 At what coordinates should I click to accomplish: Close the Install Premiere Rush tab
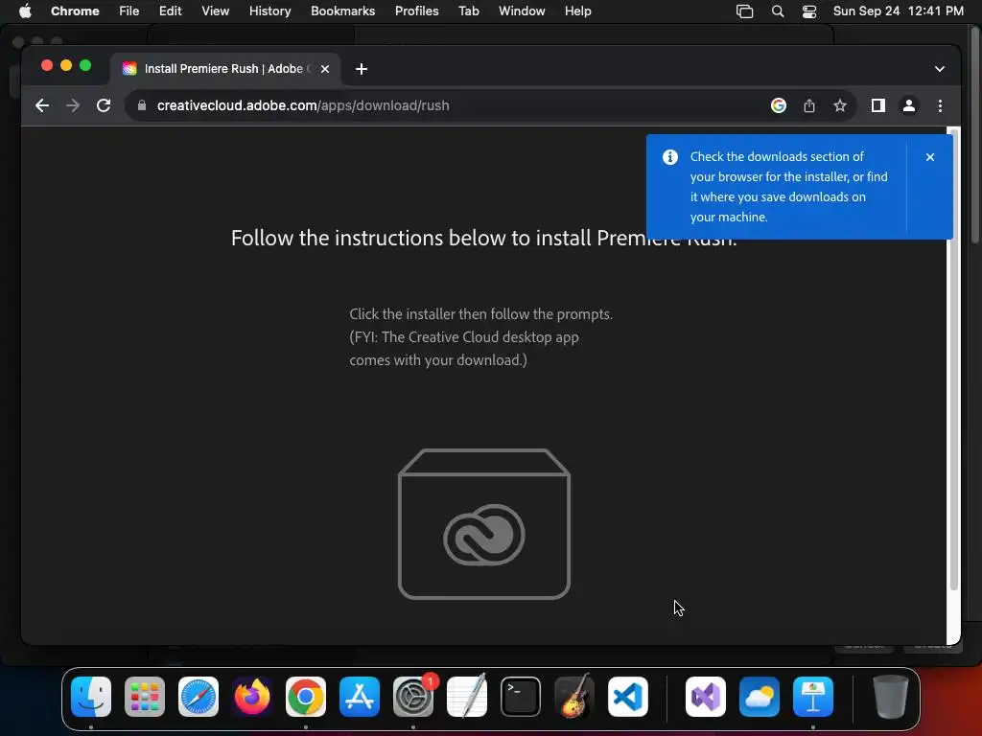click(x=325, y=69)
